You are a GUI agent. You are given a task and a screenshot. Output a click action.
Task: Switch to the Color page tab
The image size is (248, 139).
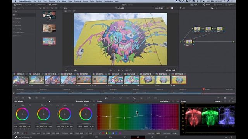click(x=138, y=137)
